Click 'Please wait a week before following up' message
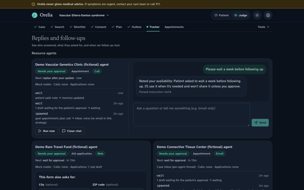This screenshot has width=304, height=190. point(234,69)
